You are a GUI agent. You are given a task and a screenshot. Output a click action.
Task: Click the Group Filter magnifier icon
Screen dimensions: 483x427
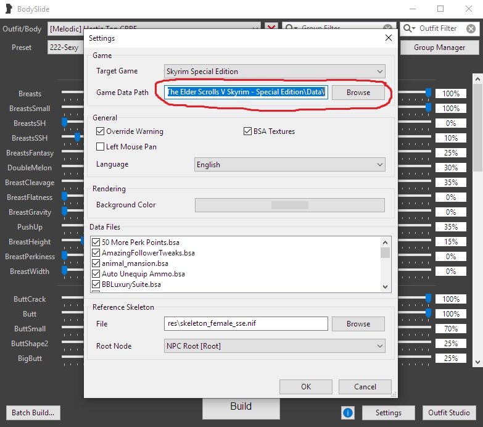click(291, 28)
